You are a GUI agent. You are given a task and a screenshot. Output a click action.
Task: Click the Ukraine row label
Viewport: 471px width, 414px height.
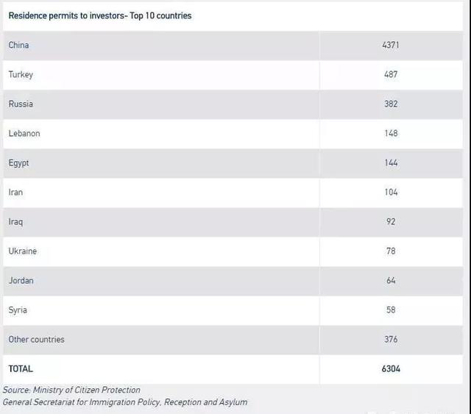point(23,251)
